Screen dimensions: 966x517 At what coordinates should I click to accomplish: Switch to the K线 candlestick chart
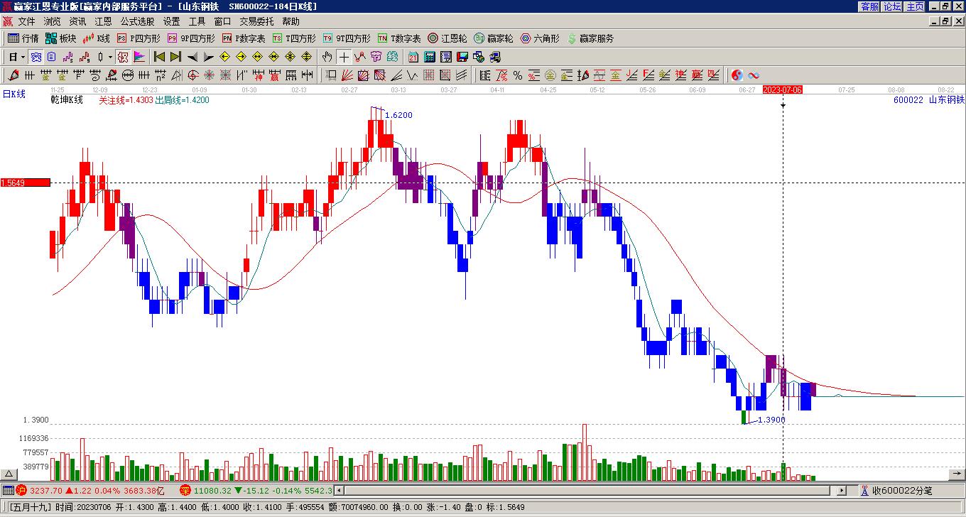(x=97, y=38)
